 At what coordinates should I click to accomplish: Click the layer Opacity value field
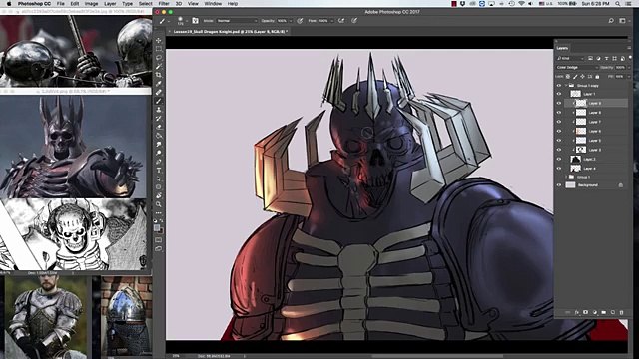click(621, 67)
